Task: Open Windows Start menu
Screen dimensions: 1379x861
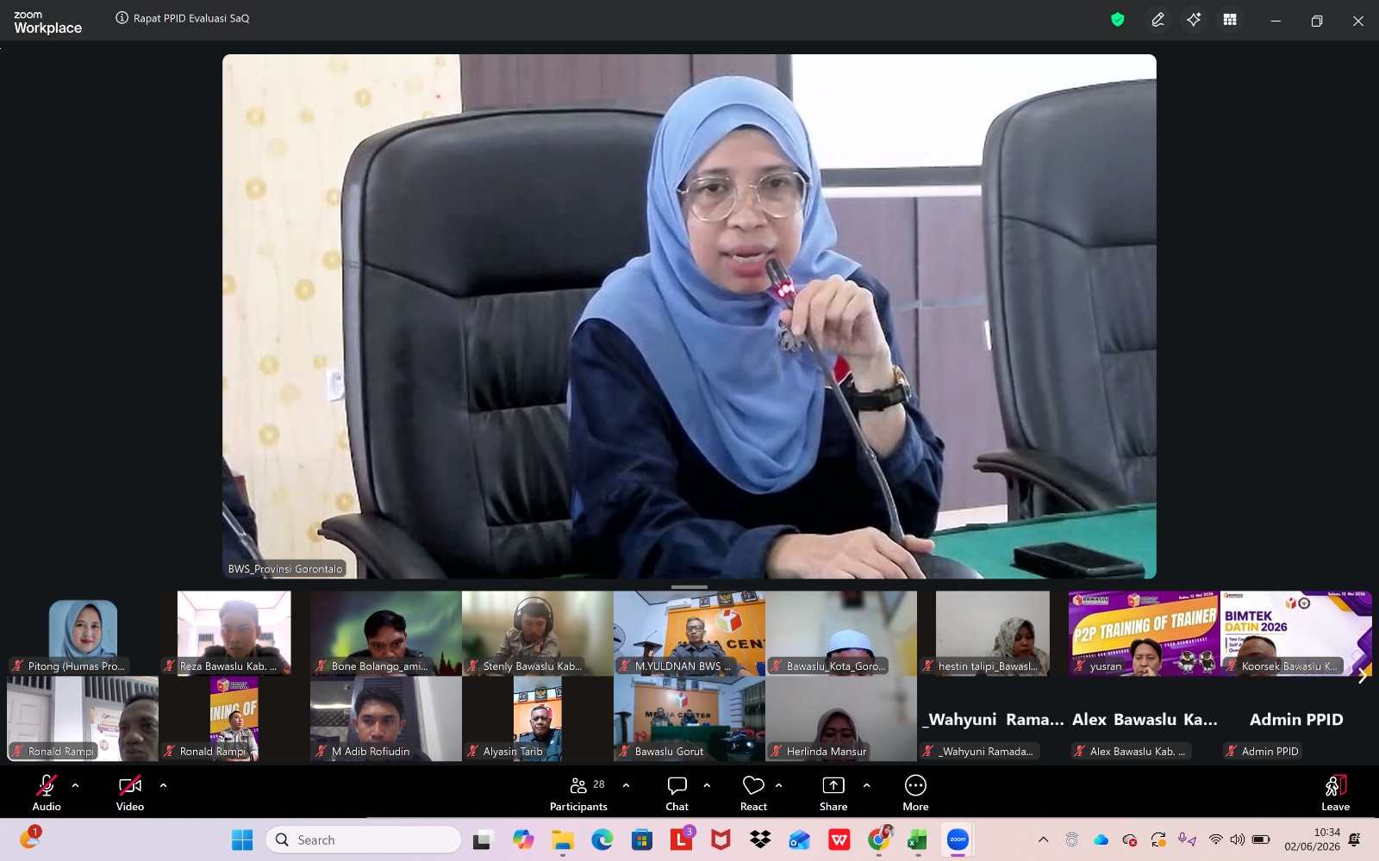Action: point(242,839)
